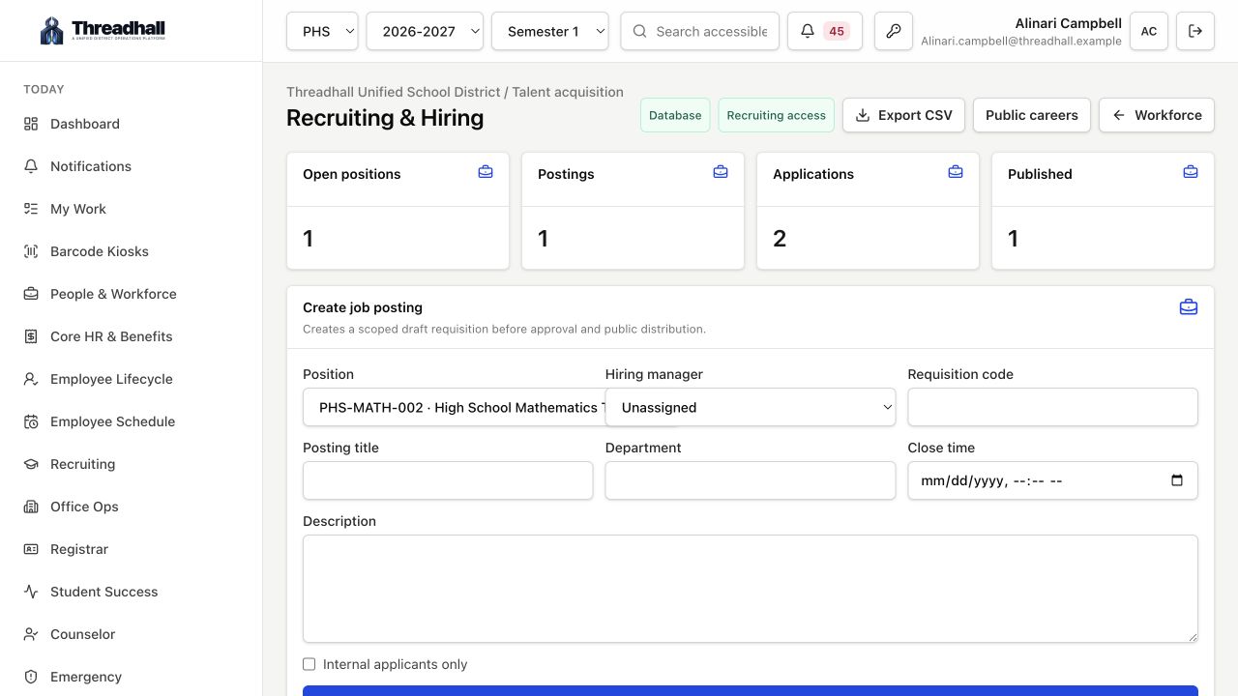
Task: Click the Counselor person icon
Action: point(31,634)
